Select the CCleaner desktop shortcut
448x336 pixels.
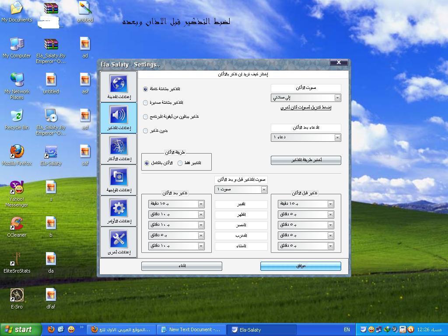(x=17, y=227)
